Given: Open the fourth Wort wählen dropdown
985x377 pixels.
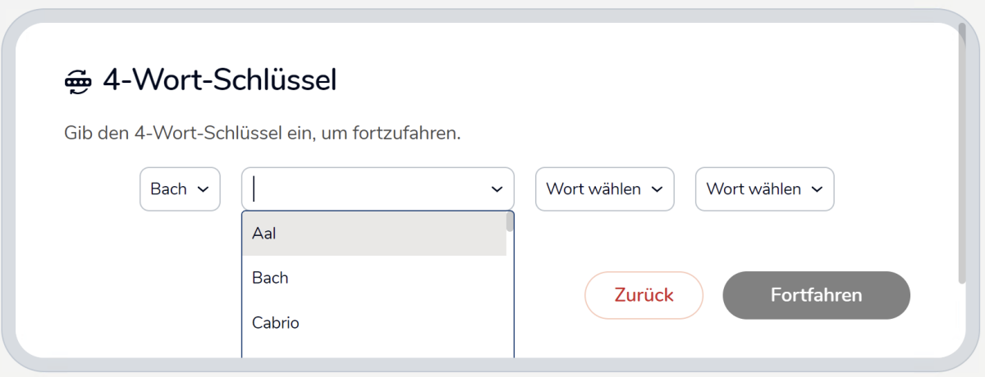Looking at the screenshot, I should pyautogui.click(x=764, y=189).
